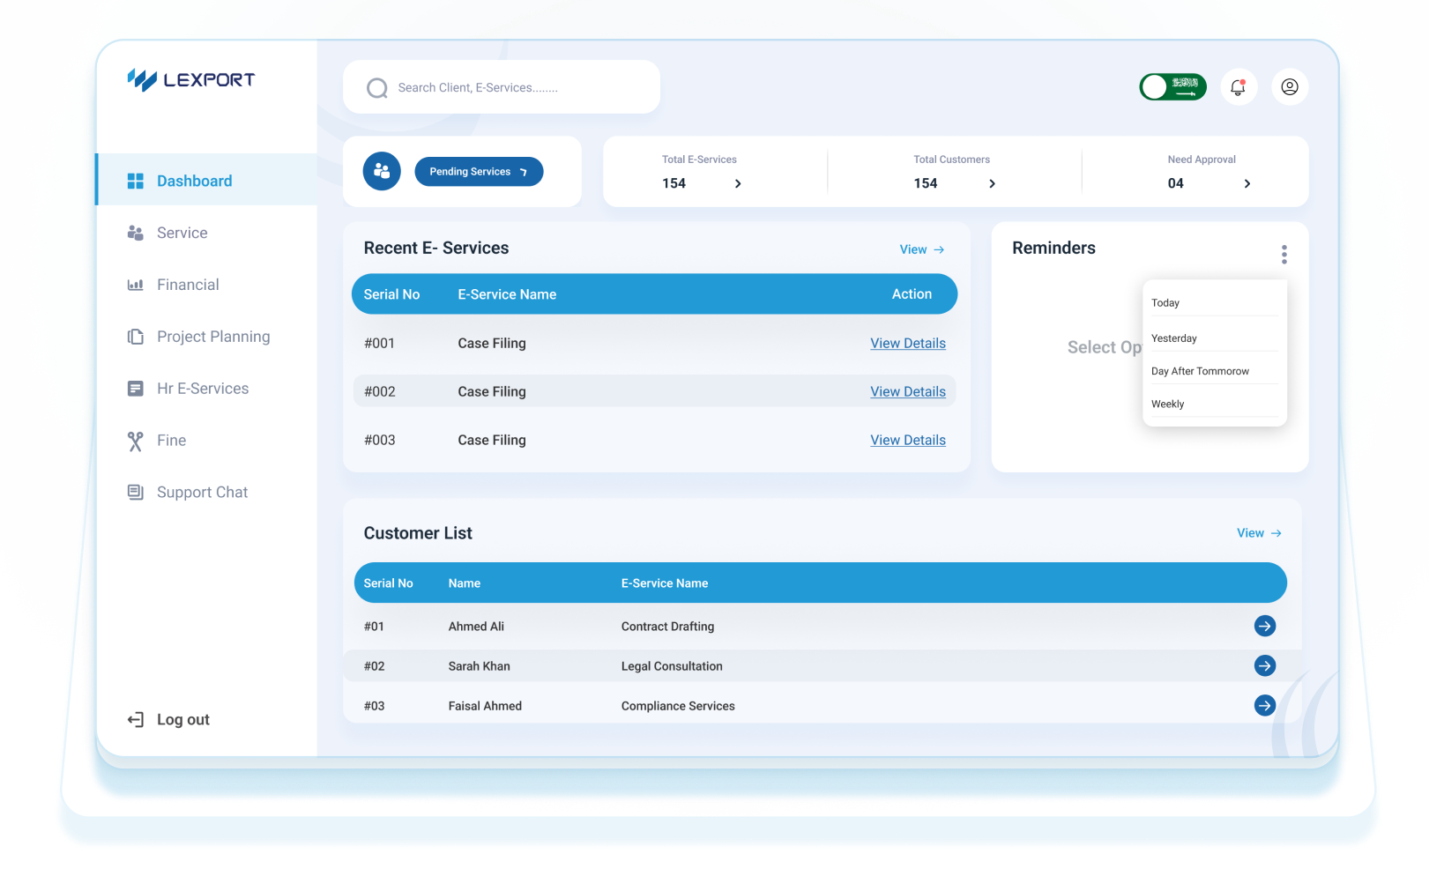Open arrow icon for Sarah Khan row

tap(1264, 666)
